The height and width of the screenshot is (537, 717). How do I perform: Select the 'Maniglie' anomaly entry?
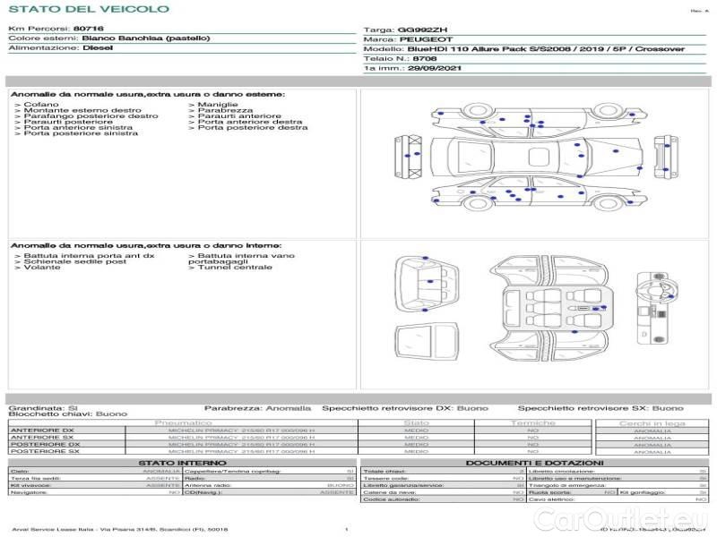(218, 105)
